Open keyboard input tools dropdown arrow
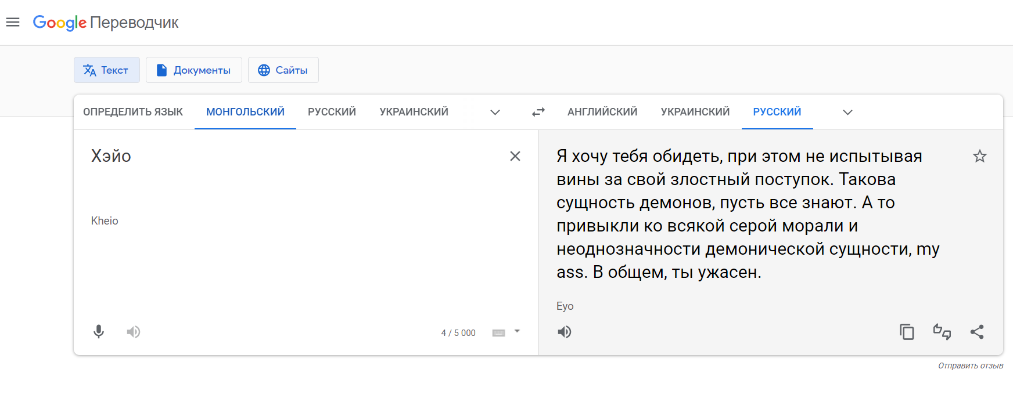Viewport: 1013px width, 398px height. (x=517, y=332)
